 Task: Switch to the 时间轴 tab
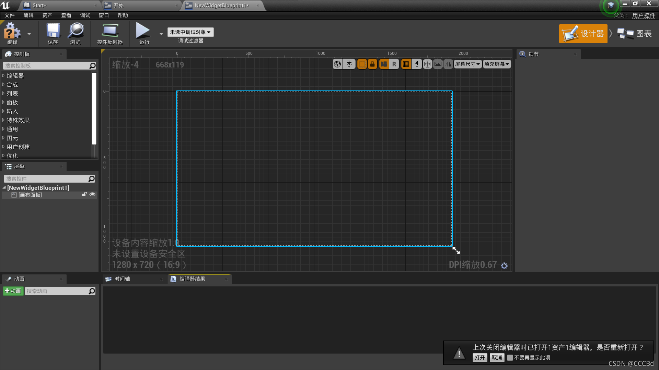click(122, 279)
